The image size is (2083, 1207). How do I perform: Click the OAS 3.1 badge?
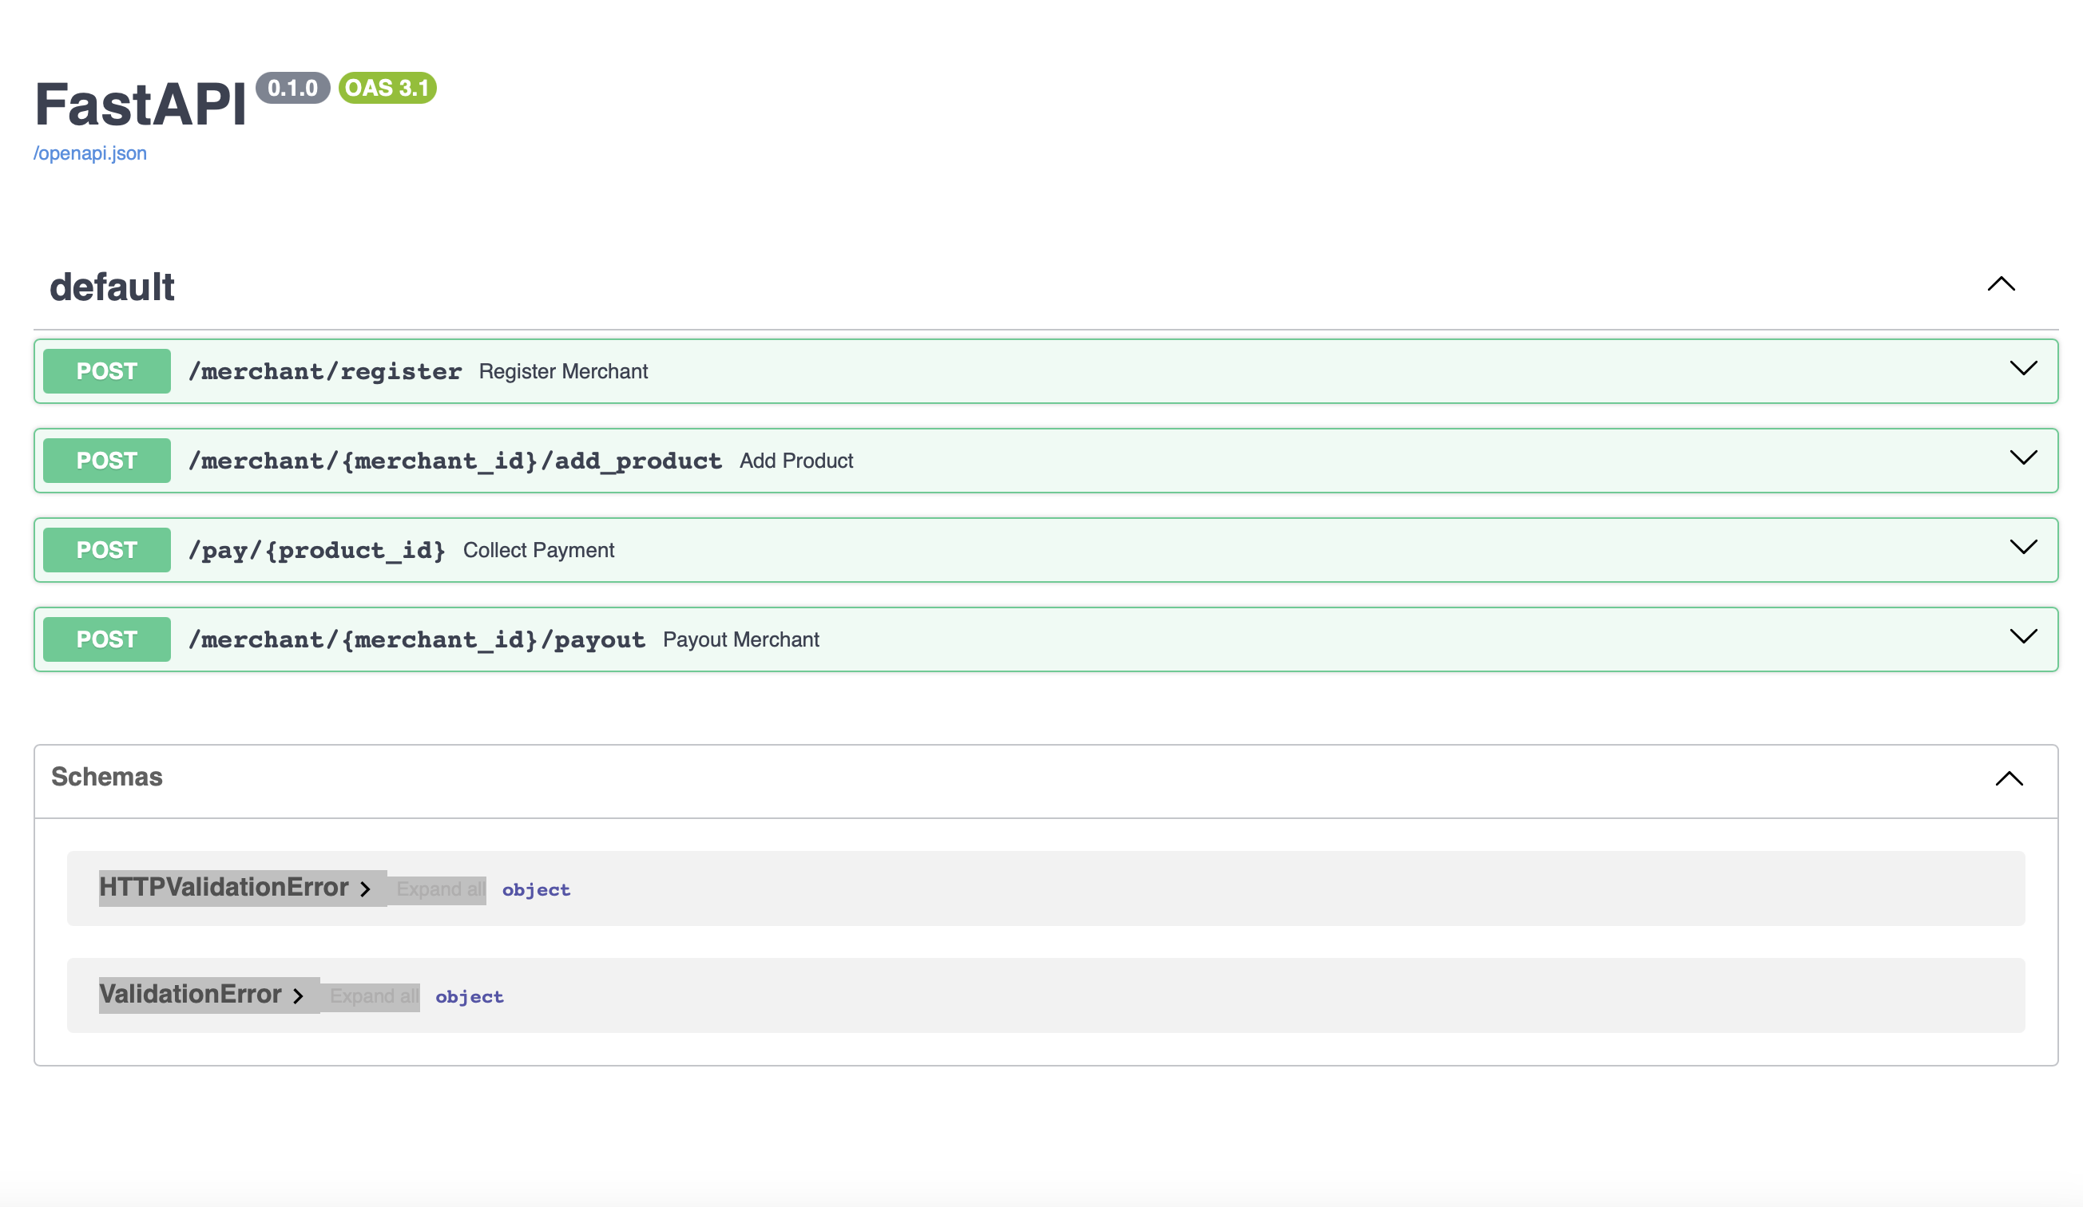(x=387, y=89)
